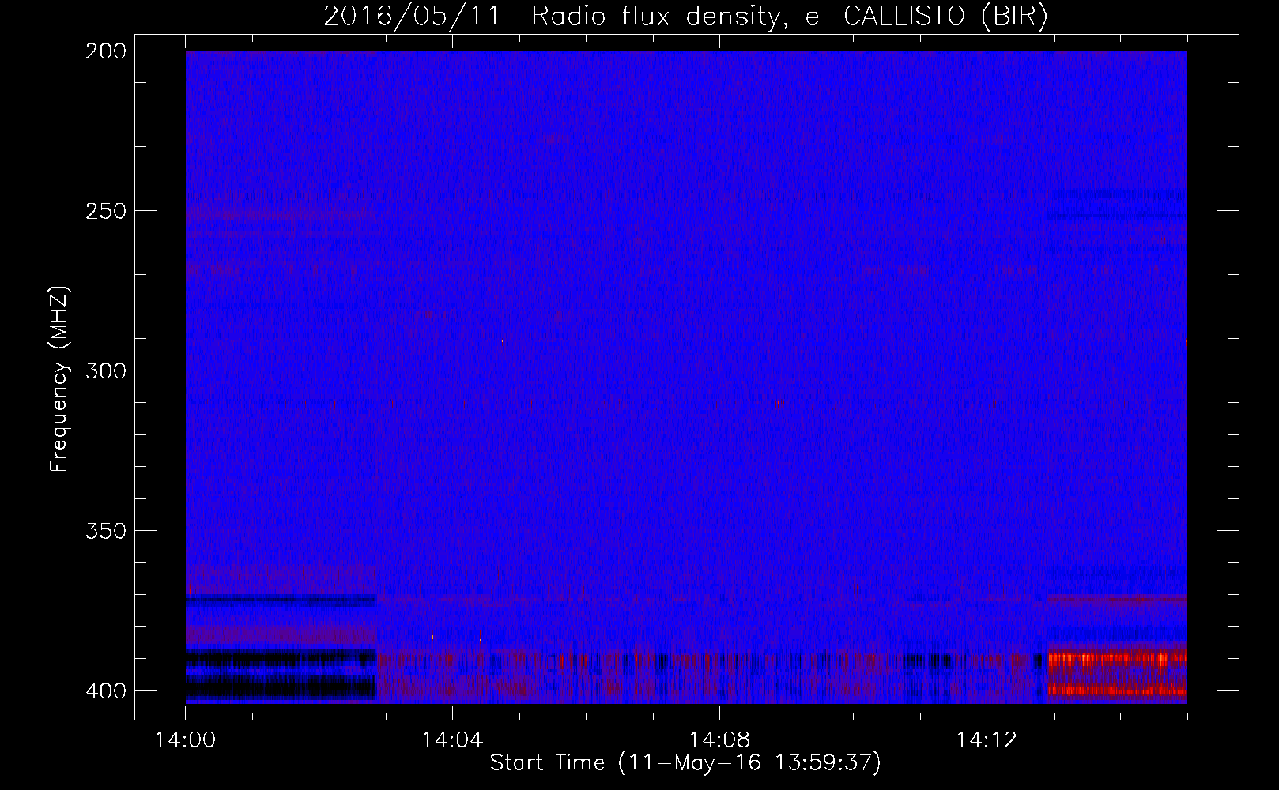The width and height of the screenshot is (1279, 790).
Task: Click the bright red emission band near 390 MHz
Action: (1118, 657)
